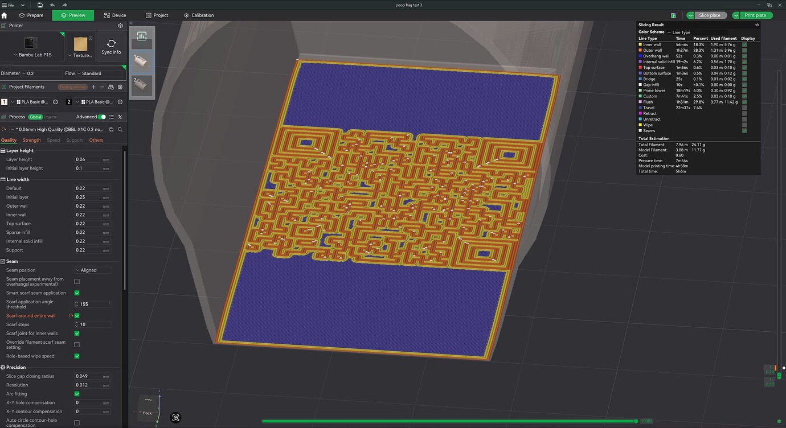Open the nozzle Diameter dropdown
The height and width of the screenshot is (428, 786).
point(42,73)
